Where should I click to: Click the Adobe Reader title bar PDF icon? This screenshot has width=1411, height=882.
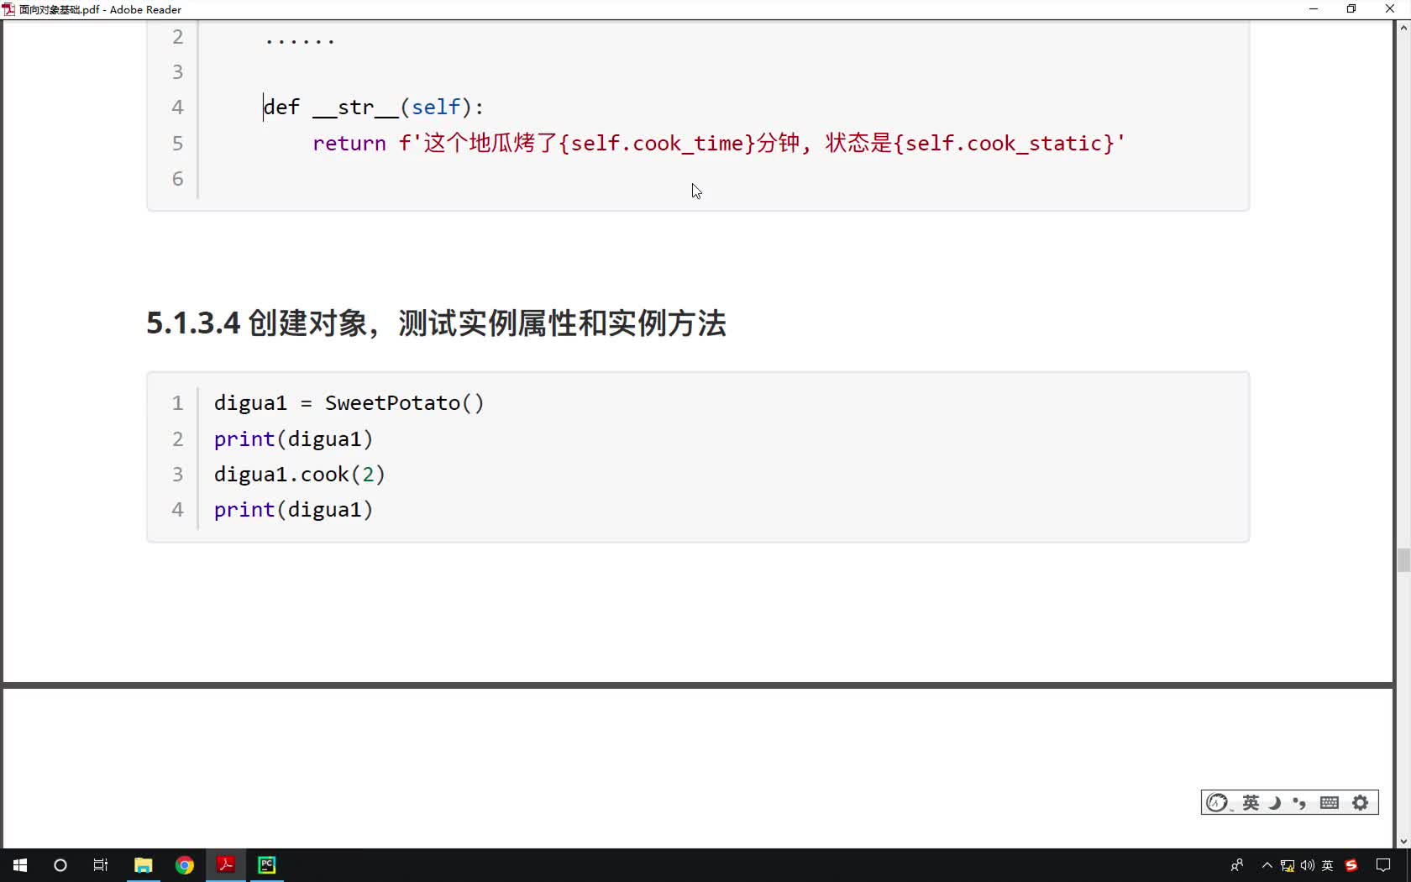coord(8,9)
